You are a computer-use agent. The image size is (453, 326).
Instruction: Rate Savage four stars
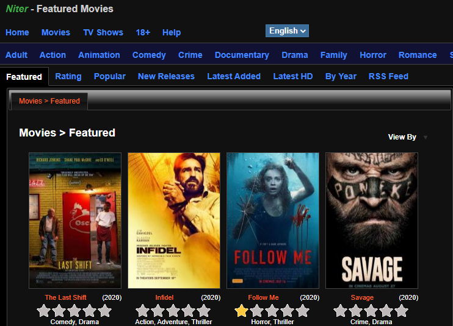pyautogui.click(x=386, y=310)
